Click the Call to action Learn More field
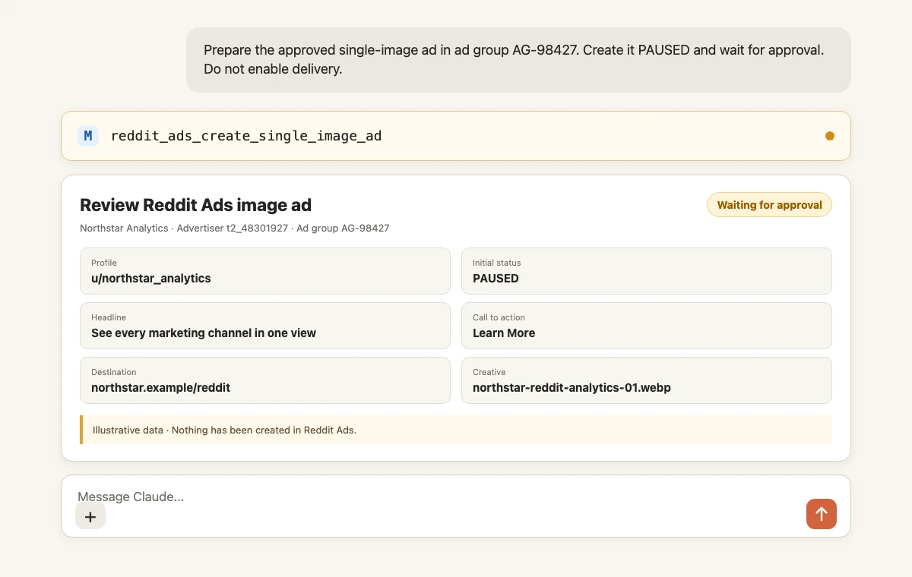The width and height of the screenshot is (912, 577). coord(647,326)
